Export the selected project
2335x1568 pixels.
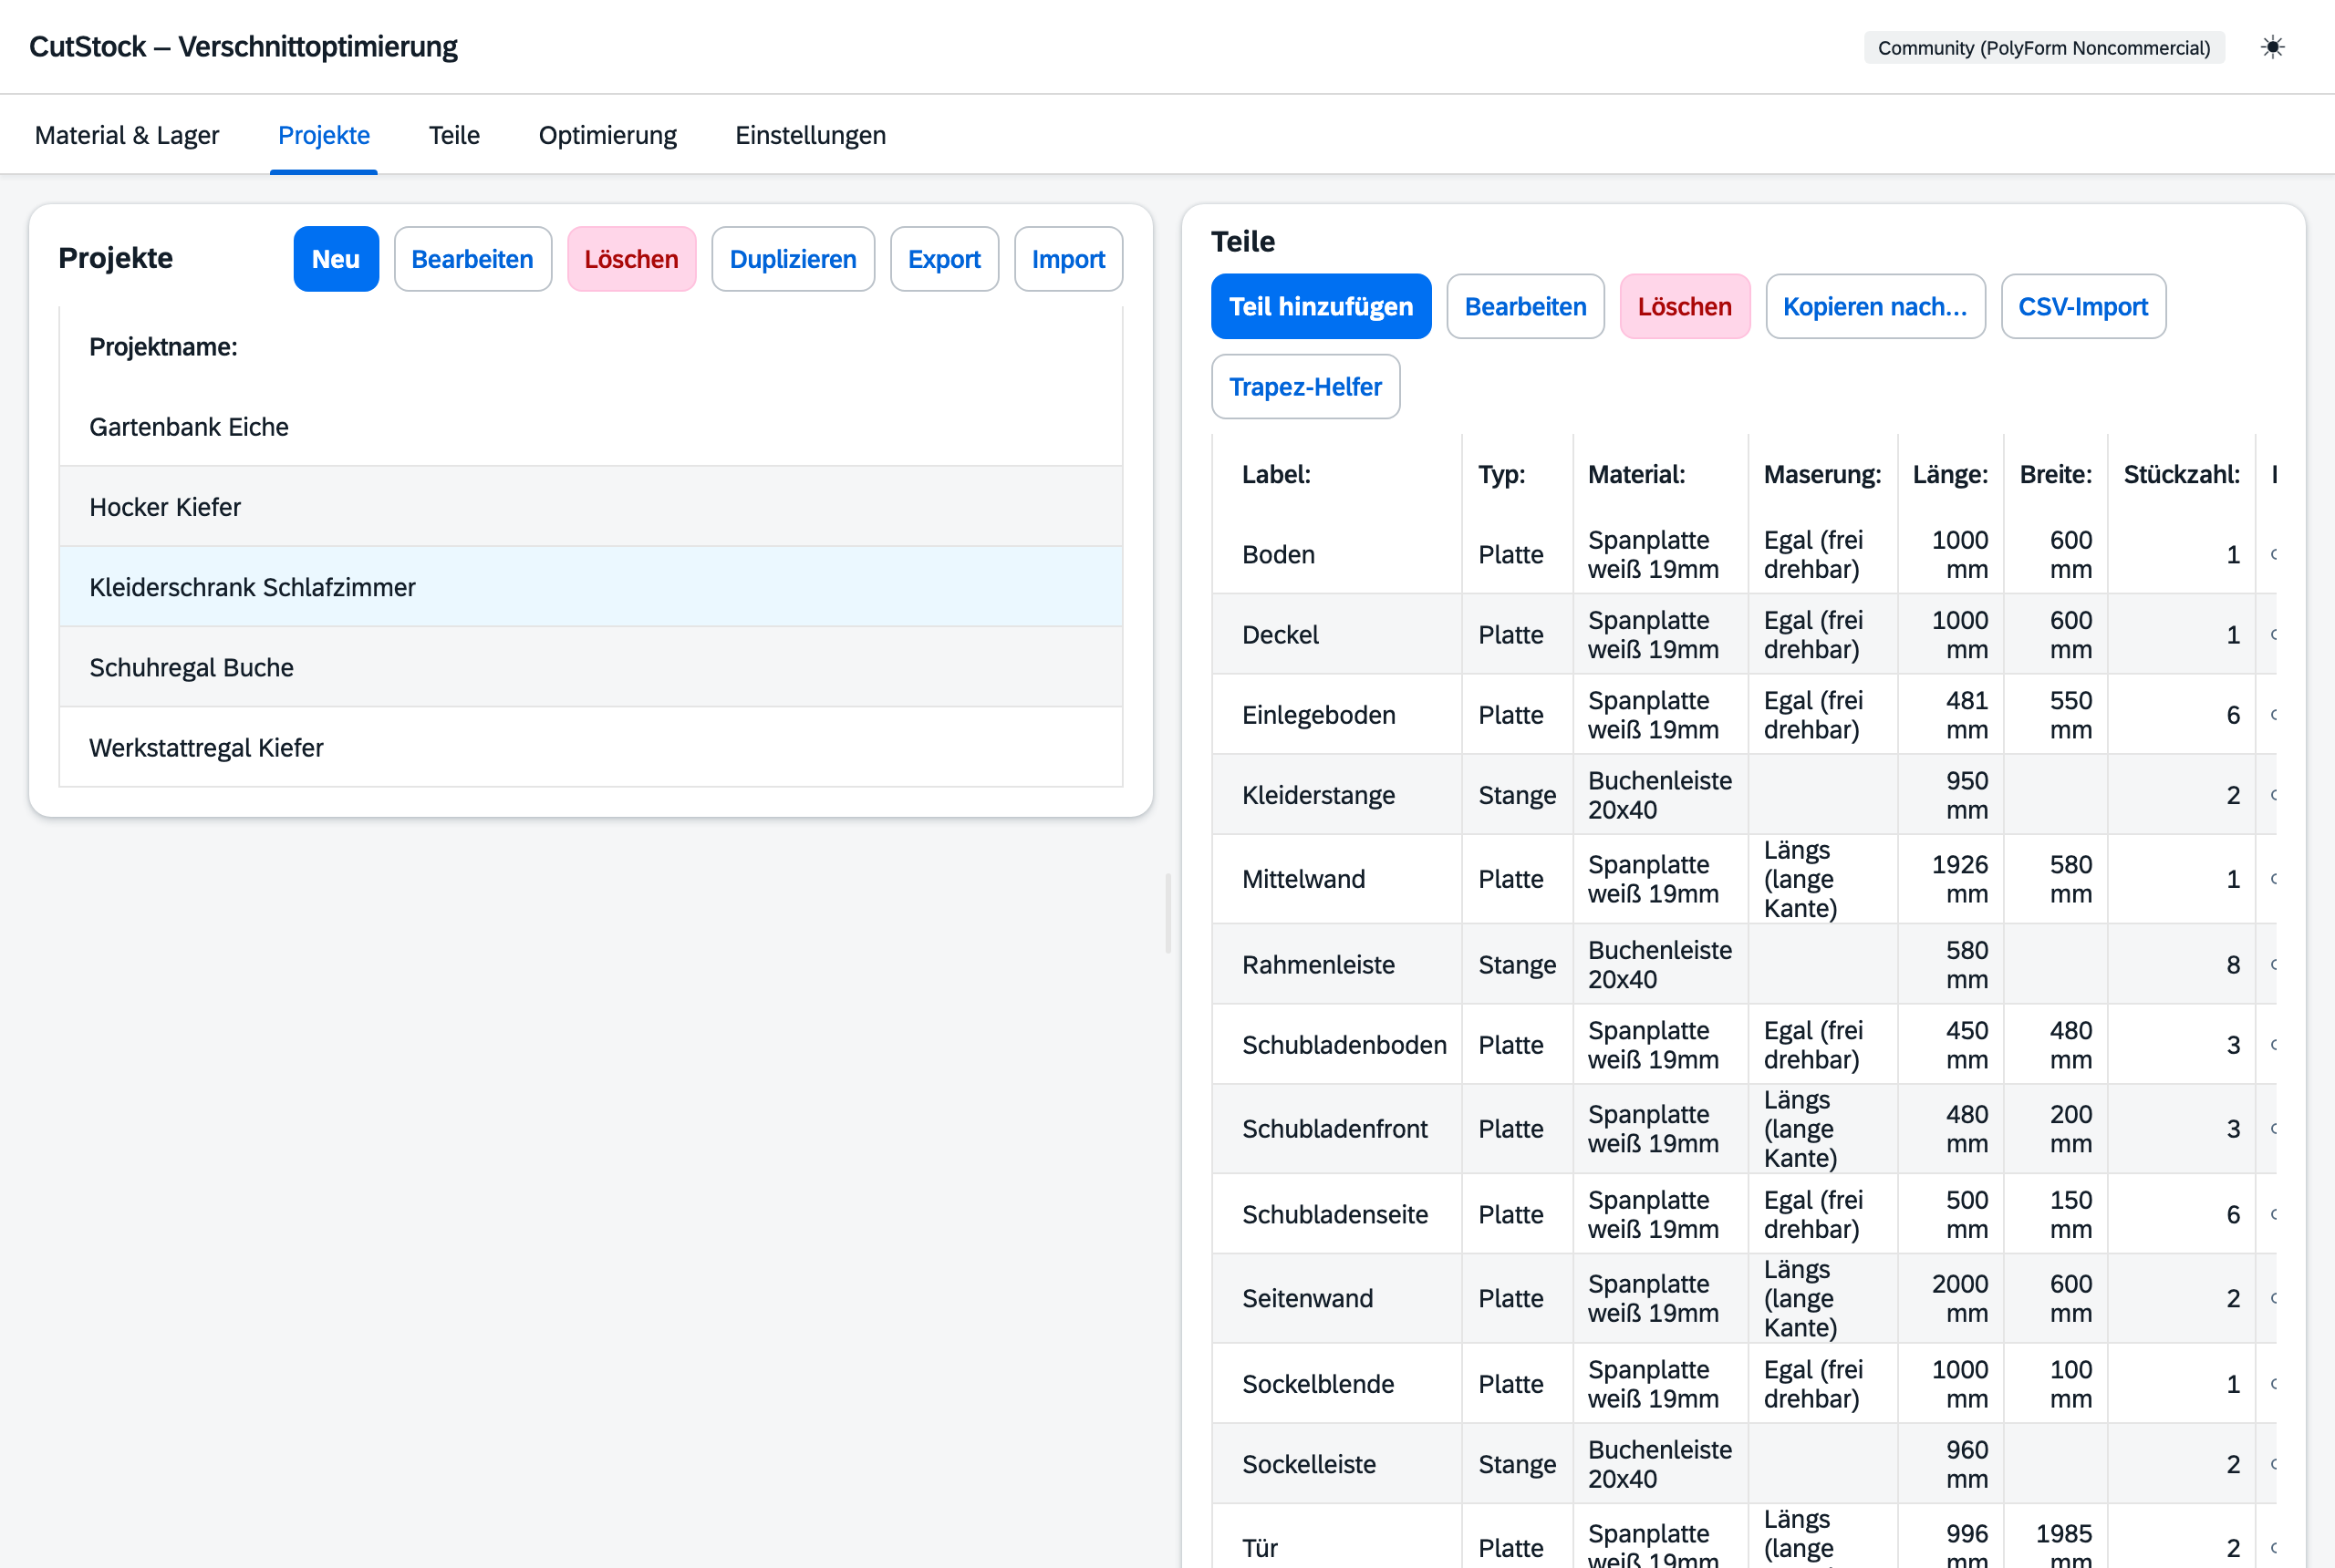(x=943, y=259)
